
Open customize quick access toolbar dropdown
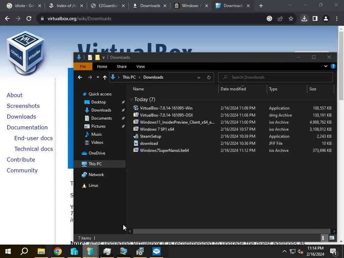(x=103, y=58)
